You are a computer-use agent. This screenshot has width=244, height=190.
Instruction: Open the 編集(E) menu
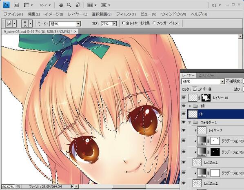pyautogui.click(x=34, y=14)
